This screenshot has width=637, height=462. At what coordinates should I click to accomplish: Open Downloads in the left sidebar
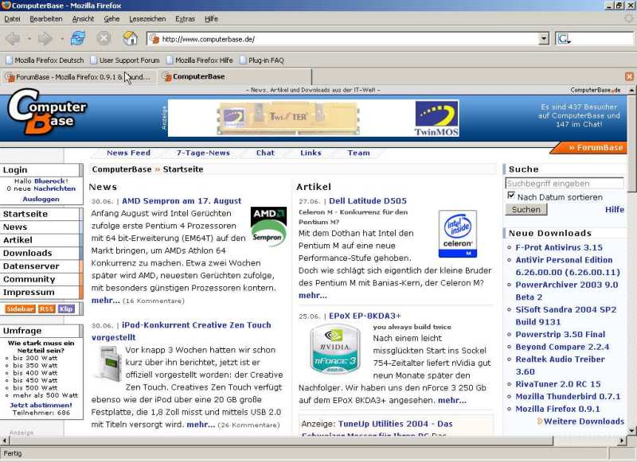[41, 253]
